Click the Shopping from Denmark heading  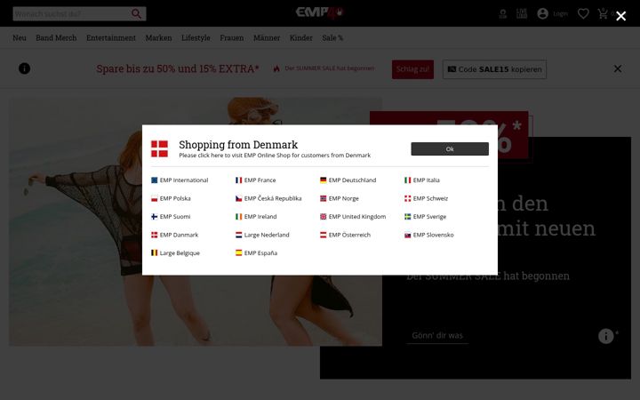(x=238, y=145)
